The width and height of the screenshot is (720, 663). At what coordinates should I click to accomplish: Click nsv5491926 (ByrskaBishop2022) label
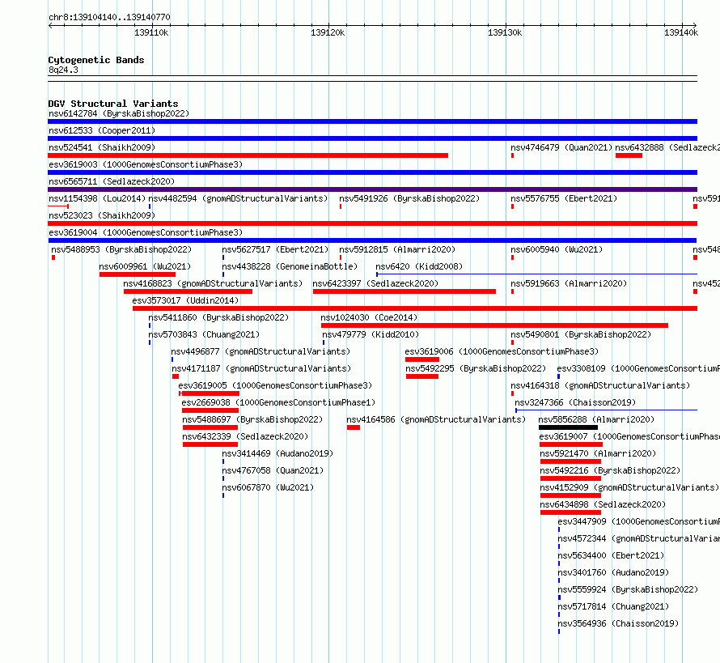409,198
